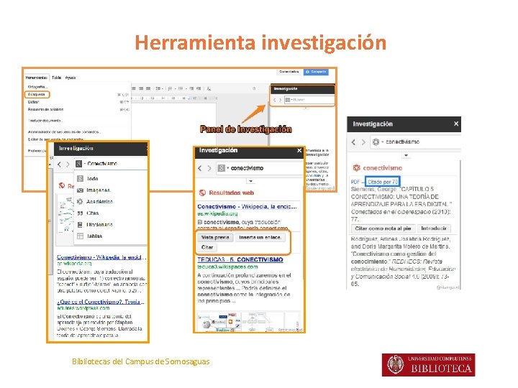Screen dimensions: 518x388
Task: Close the scholar Investigación panel
Action: click(456, 124)
